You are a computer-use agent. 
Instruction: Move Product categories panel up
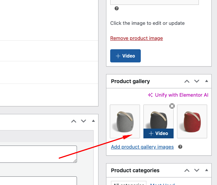coord(187,170)
